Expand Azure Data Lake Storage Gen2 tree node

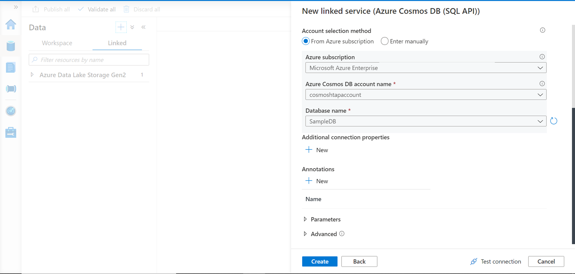(32, 75)
